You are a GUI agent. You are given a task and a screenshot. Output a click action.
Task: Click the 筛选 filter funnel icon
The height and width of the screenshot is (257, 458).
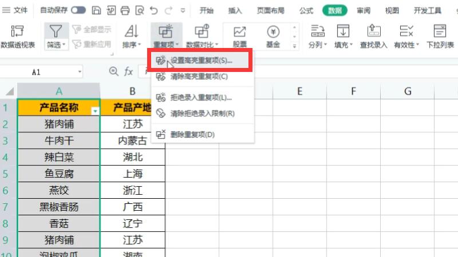point(56,31)
